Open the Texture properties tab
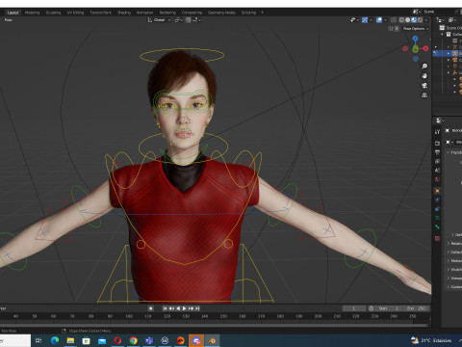 click(437, 238)
